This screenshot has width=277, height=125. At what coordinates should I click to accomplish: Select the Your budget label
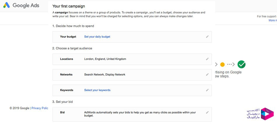pos(68,37)
